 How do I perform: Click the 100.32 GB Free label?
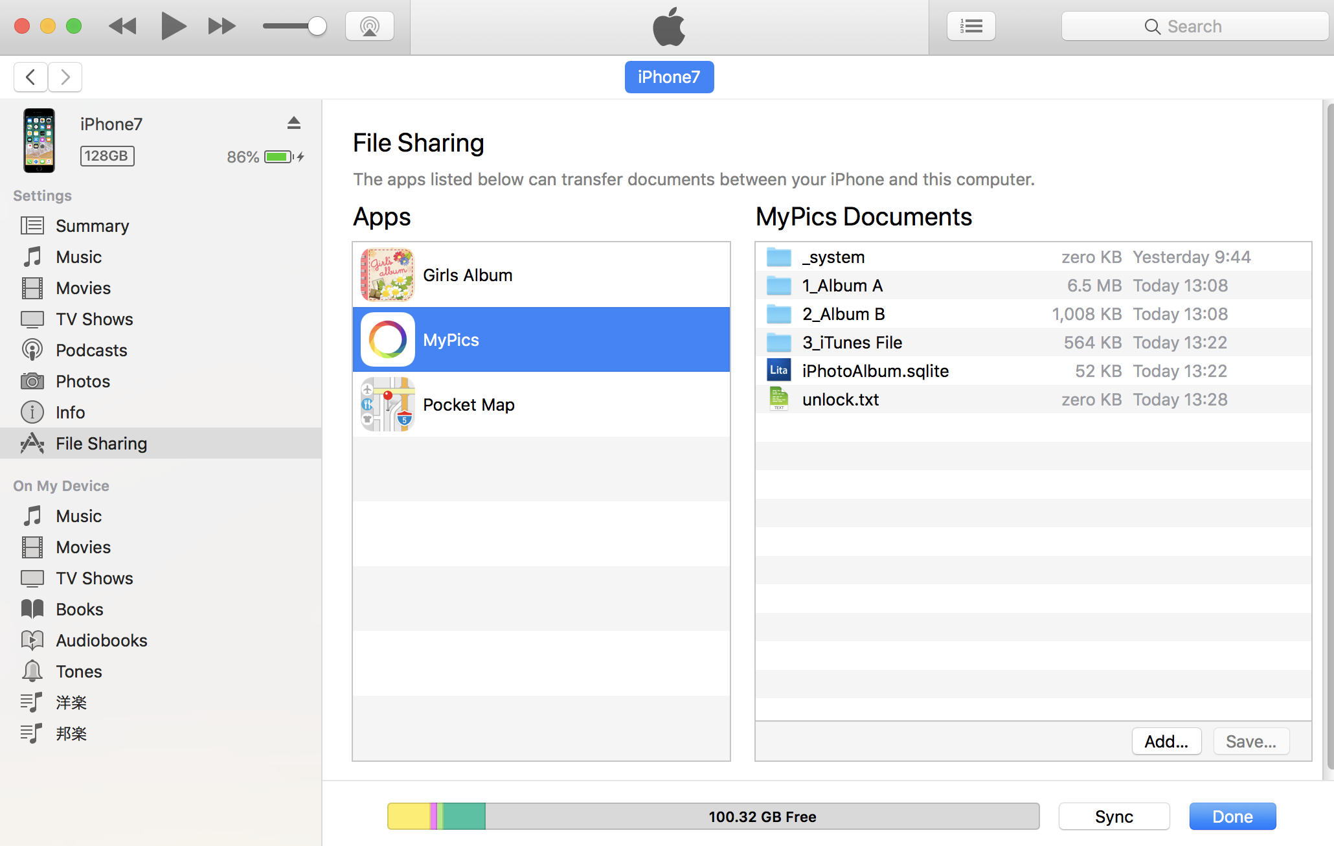point(762,816)
